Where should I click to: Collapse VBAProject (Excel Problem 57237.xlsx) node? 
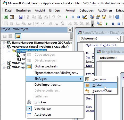[4, 47]
